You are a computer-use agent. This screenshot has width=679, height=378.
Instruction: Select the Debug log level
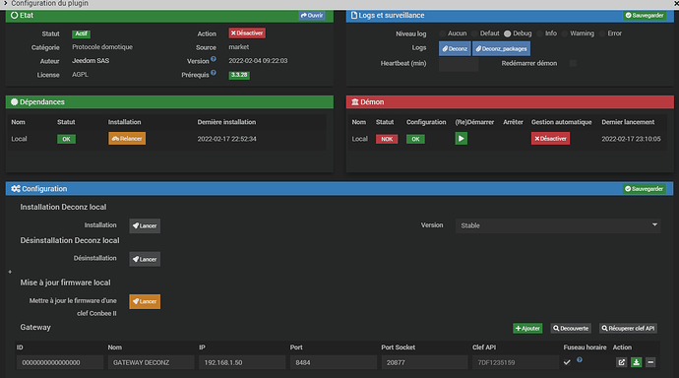[x=507, y=33]
